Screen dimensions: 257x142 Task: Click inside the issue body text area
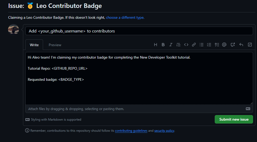[139, 78]
